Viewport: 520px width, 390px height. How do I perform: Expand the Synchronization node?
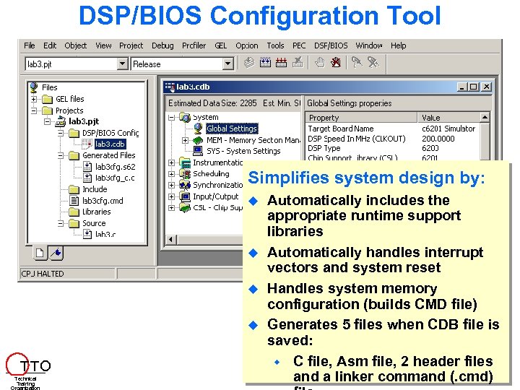(x=171, y=185)
